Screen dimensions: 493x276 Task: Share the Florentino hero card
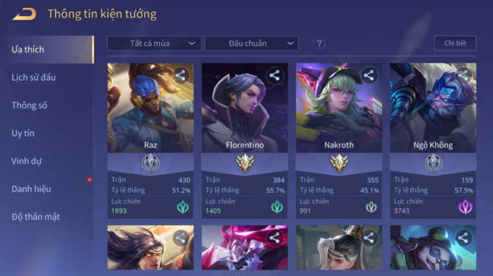point(275,75)
